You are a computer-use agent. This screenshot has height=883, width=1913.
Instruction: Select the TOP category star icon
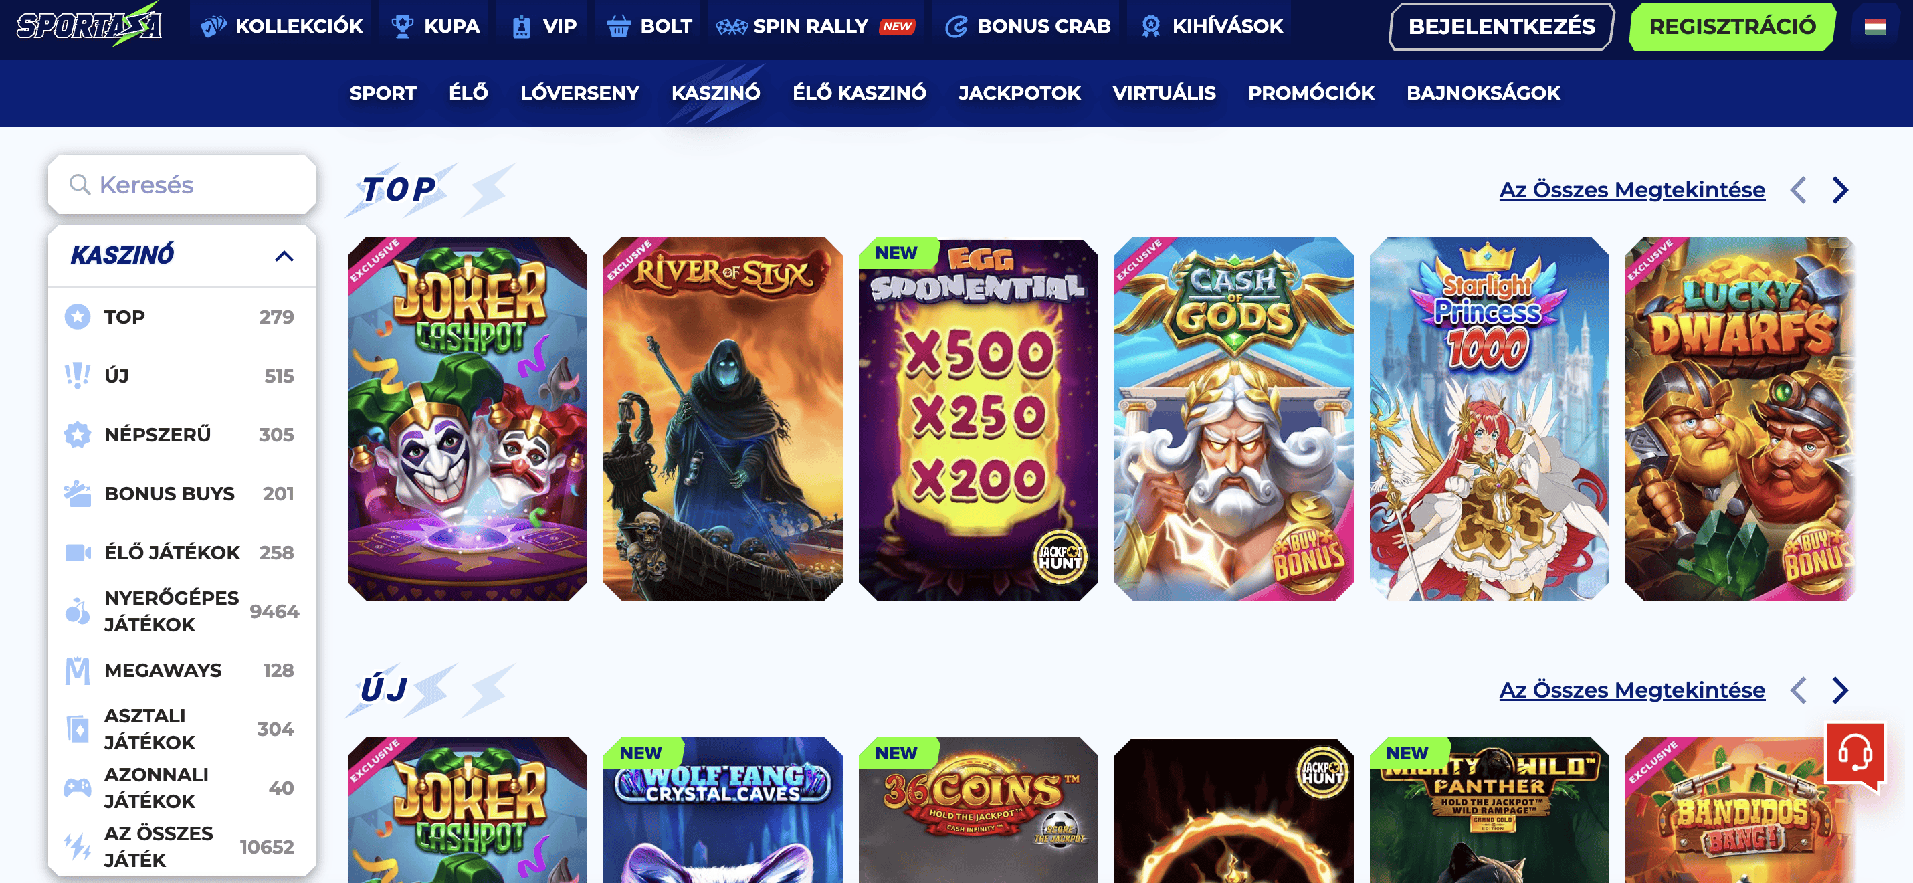[77, 317]
